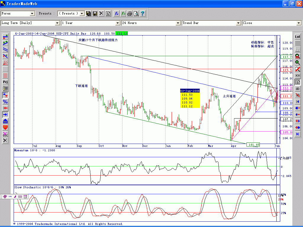Click the crossed-out 'ab' remove-text icon

(298, 95)
